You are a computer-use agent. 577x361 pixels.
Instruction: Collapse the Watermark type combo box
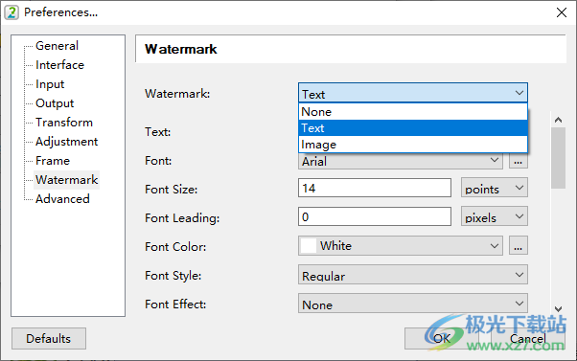coord(413,93)
